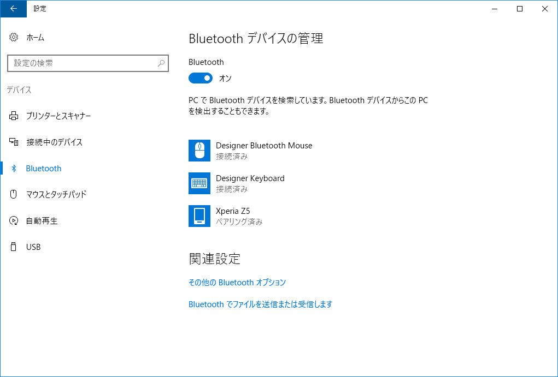The image size is (558, 377).
Task: Open その他の Bluetooth オプション link
Action: pos(237,283)
